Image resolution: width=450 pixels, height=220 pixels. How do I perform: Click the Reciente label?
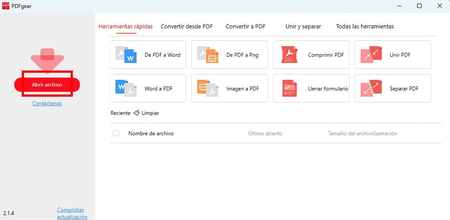click(x=120, y=113)
